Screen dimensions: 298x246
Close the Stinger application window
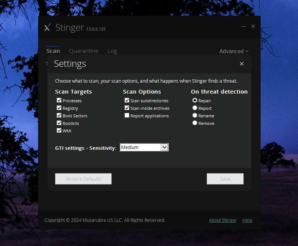click(x=253, y=26)
